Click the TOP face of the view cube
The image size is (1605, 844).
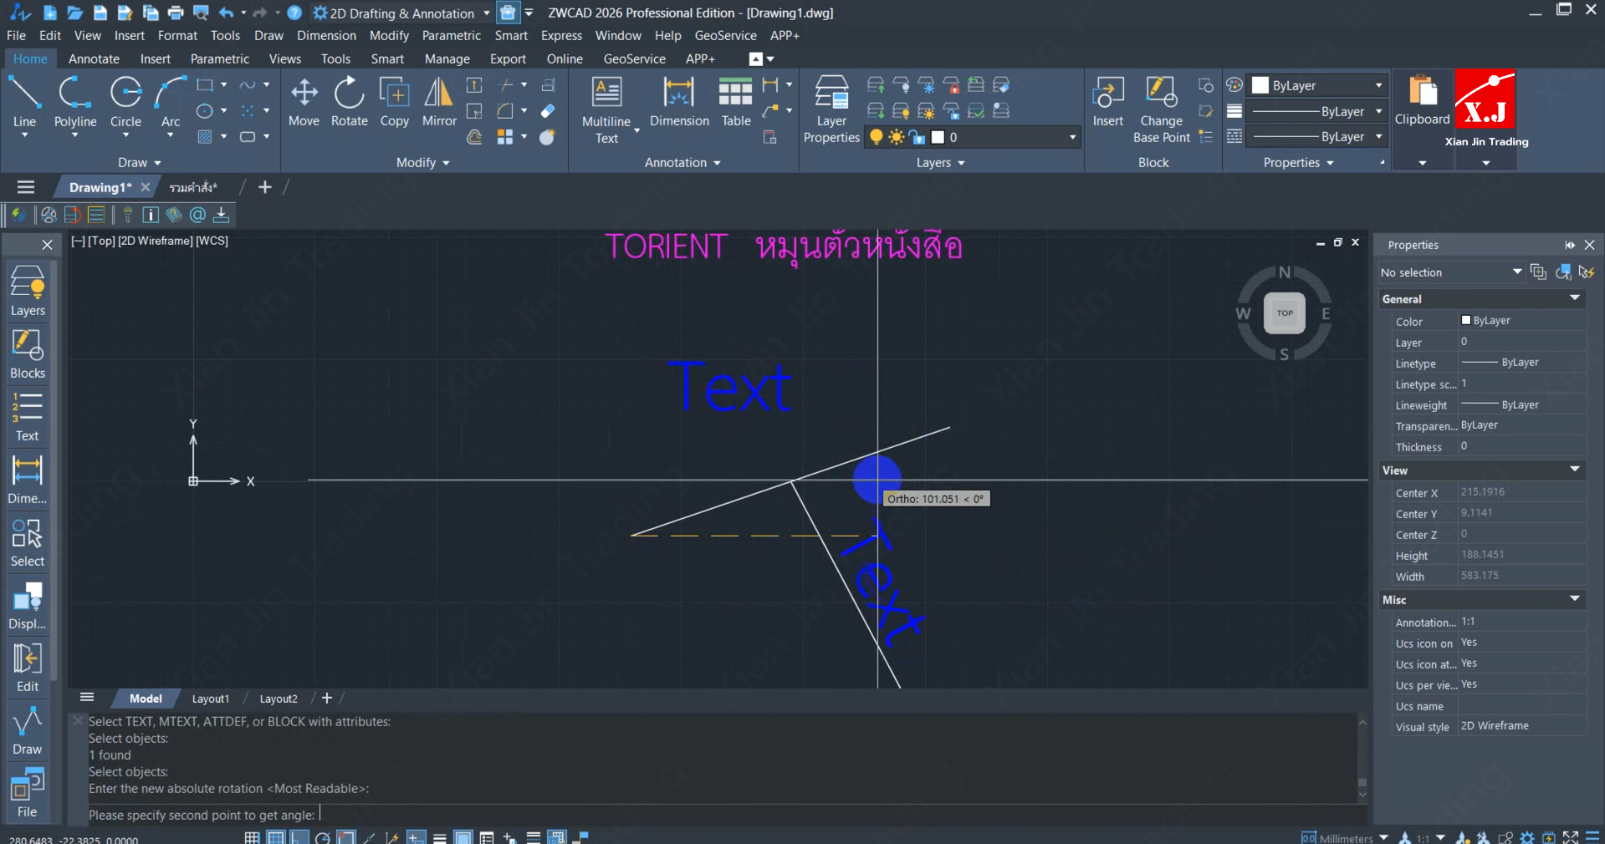(1284, 313)
